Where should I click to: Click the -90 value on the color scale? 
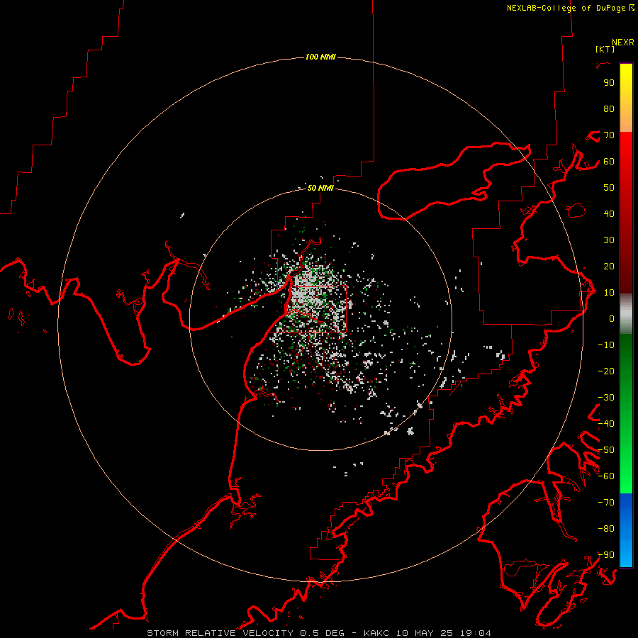coord(606,555)
